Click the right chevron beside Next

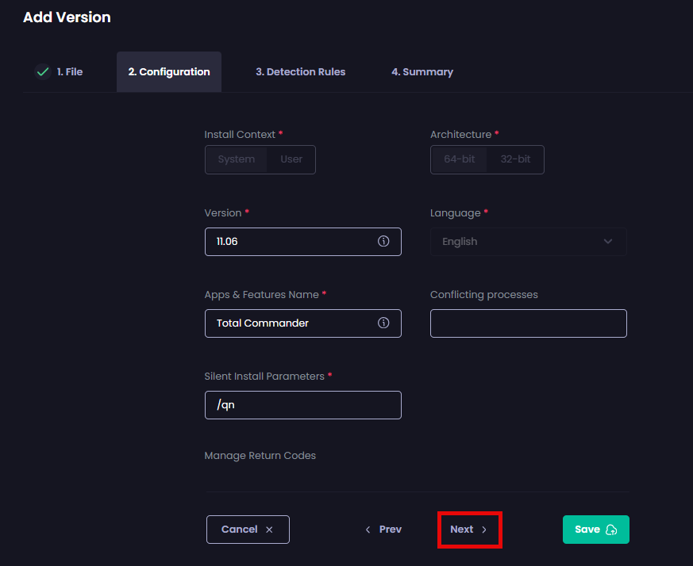coord(484,530)
